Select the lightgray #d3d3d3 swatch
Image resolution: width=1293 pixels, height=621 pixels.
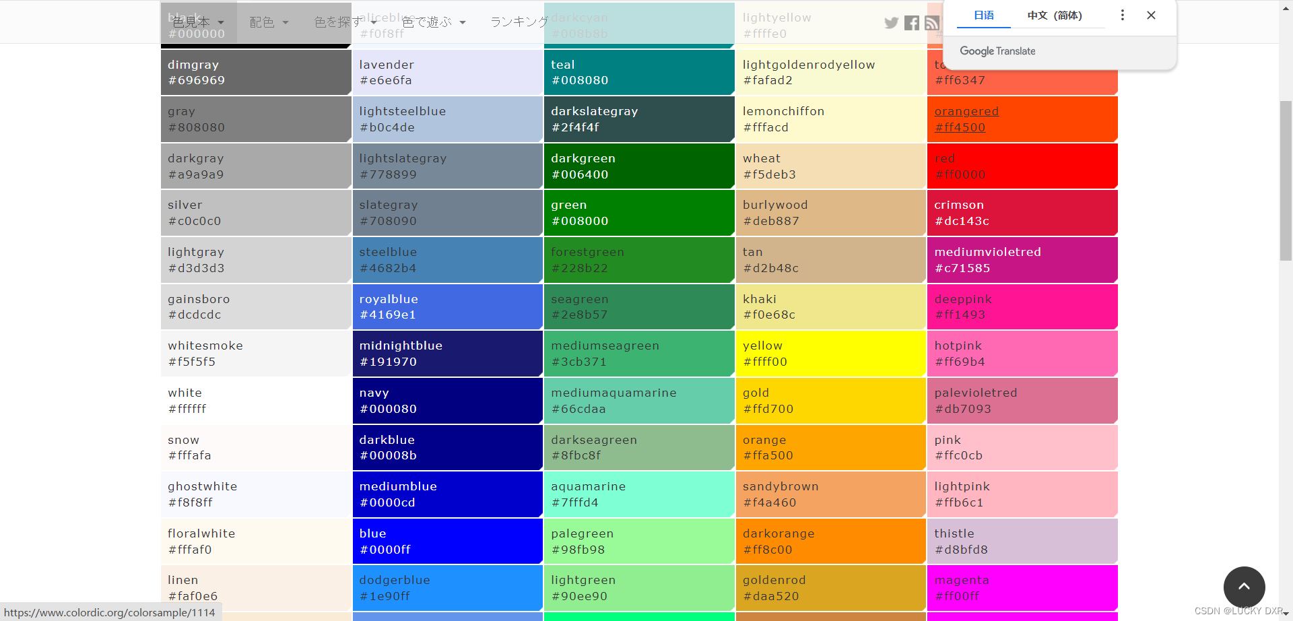pos(256,260)
